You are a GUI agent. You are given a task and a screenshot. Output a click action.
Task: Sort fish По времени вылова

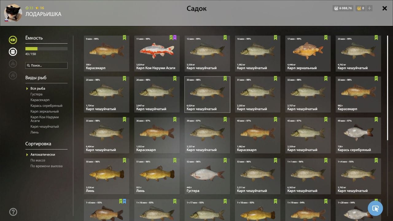coord(46,166)
